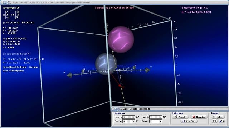Click the X-axis arrowhead on the right

click(x=147, y=70)
